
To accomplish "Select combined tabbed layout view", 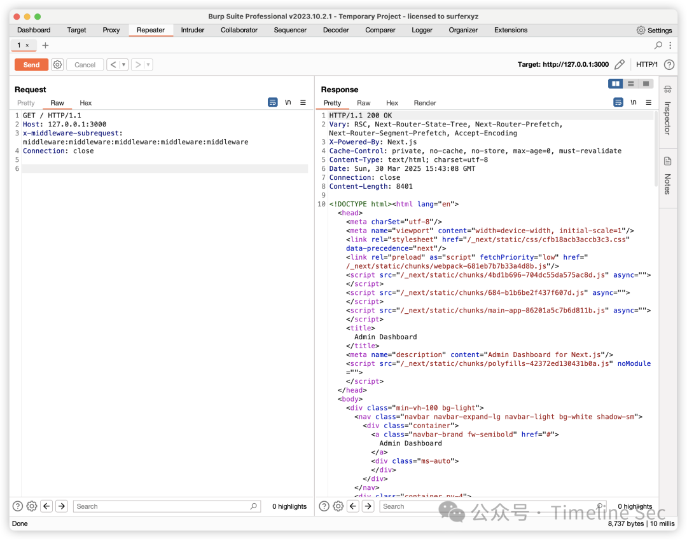I will (646, 84).
